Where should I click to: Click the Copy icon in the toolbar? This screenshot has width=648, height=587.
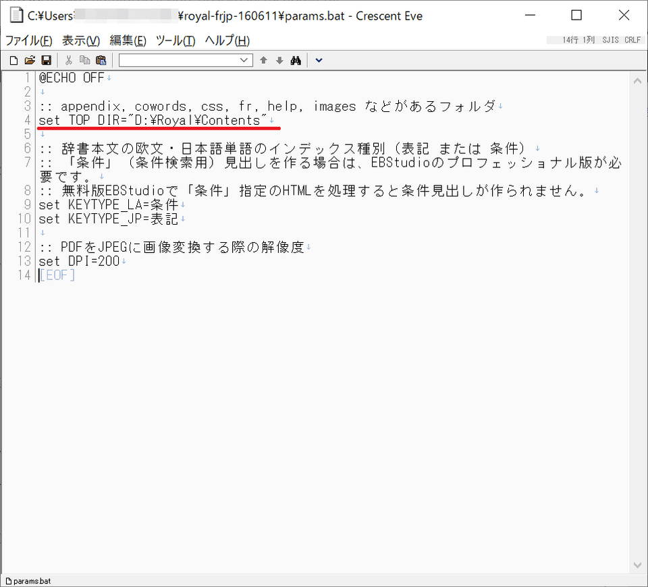click(x=84, y=60)
